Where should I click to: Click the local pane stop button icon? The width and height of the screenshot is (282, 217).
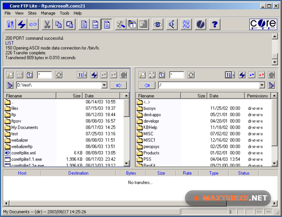coord(123,75)
